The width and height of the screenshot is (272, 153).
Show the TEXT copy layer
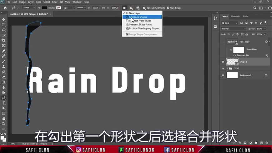223,42
